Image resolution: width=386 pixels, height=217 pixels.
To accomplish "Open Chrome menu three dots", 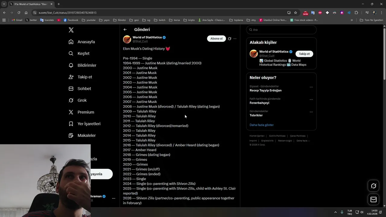I will click(x=381, y=13).
